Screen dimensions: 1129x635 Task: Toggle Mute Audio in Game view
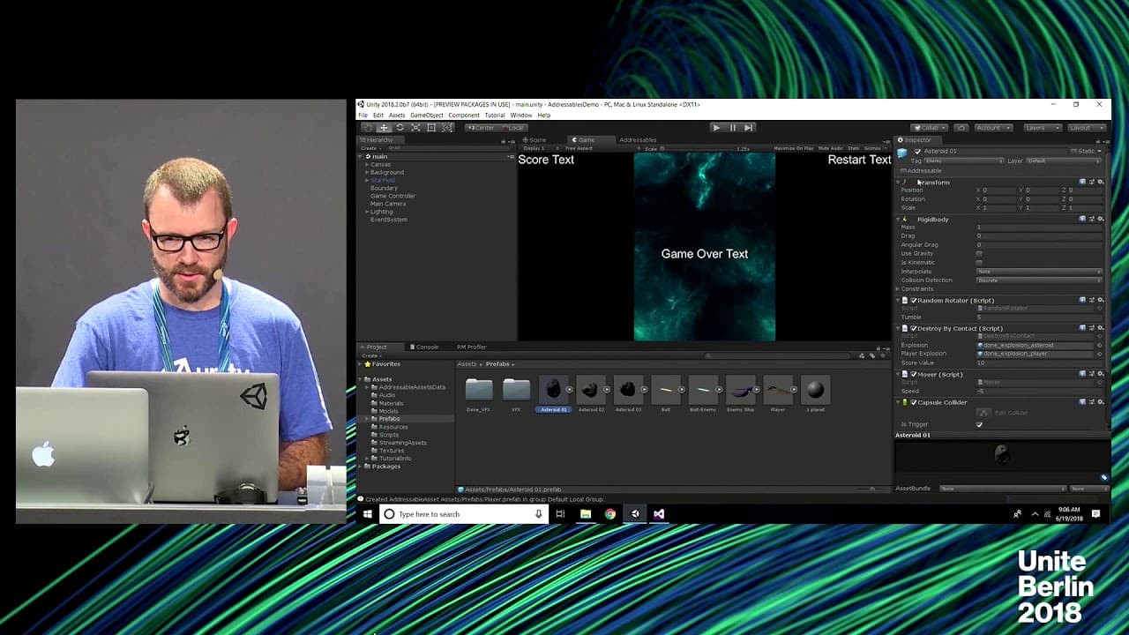pyautogui.click(x=830, y=148)
